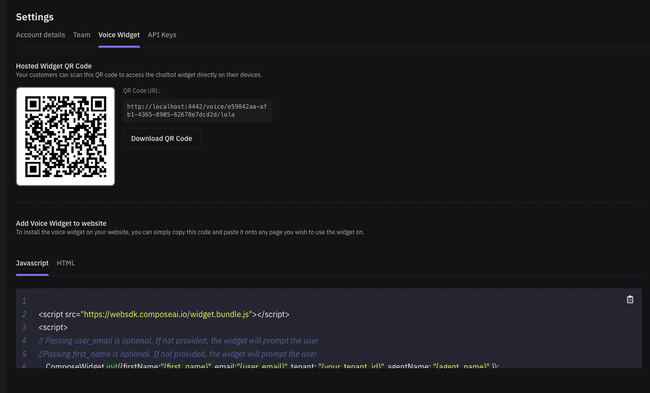Click the localhost QR code URL box
The height and width of the screenshot is (393, 650).
(197, 110)
